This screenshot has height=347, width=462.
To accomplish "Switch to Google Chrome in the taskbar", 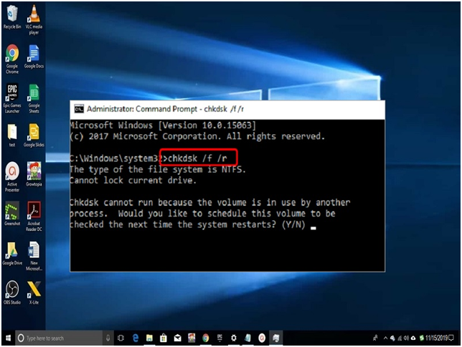I will 206,338.
